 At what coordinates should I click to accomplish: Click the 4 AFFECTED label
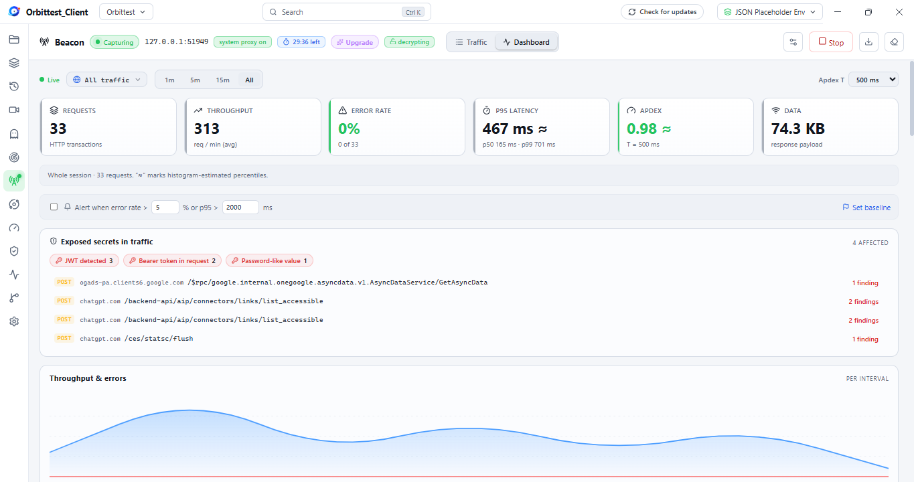click(x=870, y=242)
